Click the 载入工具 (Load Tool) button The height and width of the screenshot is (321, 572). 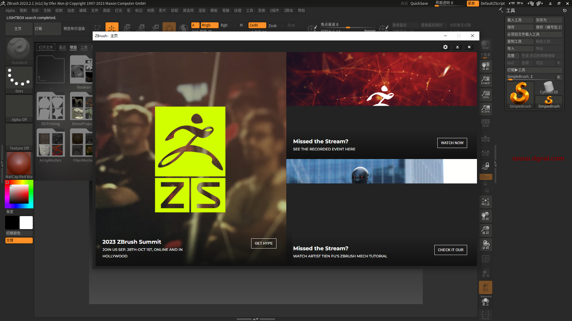[520, 20]
